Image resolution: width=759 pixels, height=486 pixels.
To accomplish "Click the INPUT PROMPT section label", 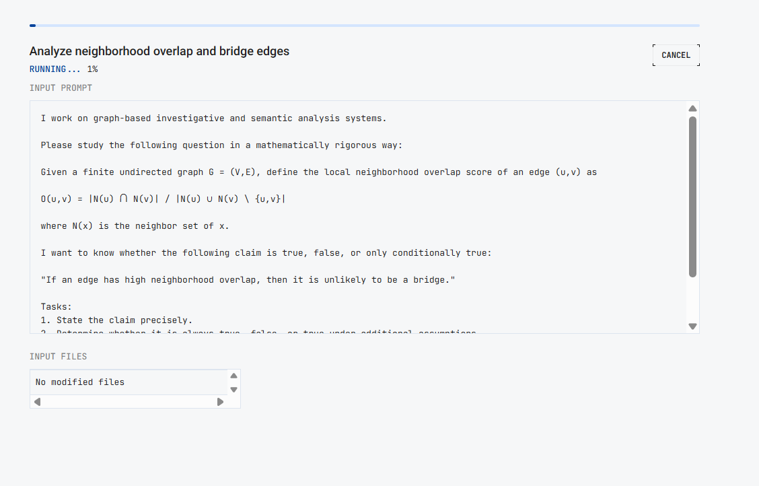I will (x=61, y=88).
